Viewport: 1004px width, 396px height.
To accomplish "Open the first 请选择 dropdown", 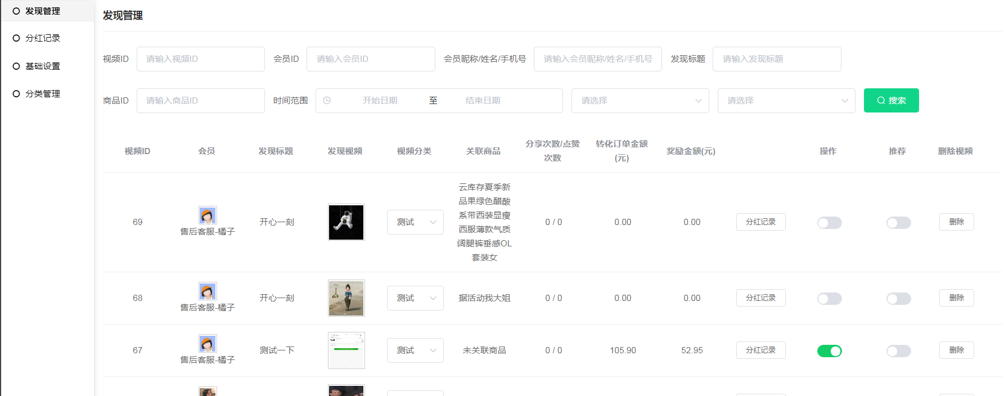I will [x=640, y=101].
